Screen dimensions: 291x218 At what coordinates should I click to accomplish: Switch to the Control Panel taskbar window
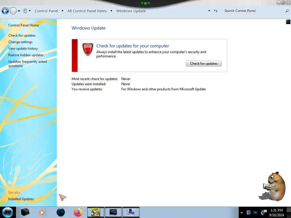131,212
